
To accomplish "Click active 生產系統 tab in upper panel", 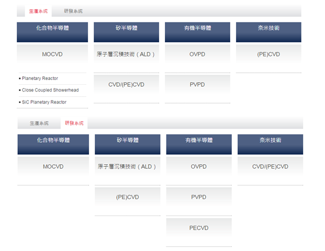I will pos(38,11).
